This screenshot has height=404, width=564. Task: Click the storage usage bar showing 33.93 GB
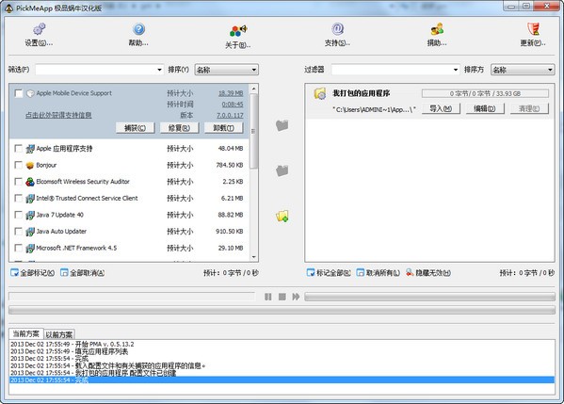point(485,93)
